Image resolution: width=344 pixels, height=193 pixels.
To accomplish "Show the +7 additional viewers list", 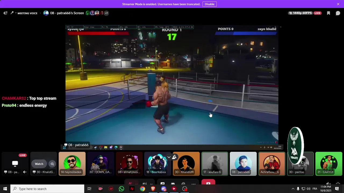I will (106, 13).
